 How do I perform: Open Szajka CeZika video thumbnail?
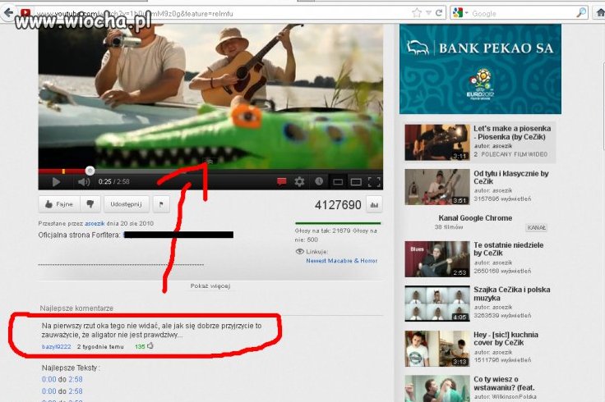pyautogui.click(x=437, y=304)
